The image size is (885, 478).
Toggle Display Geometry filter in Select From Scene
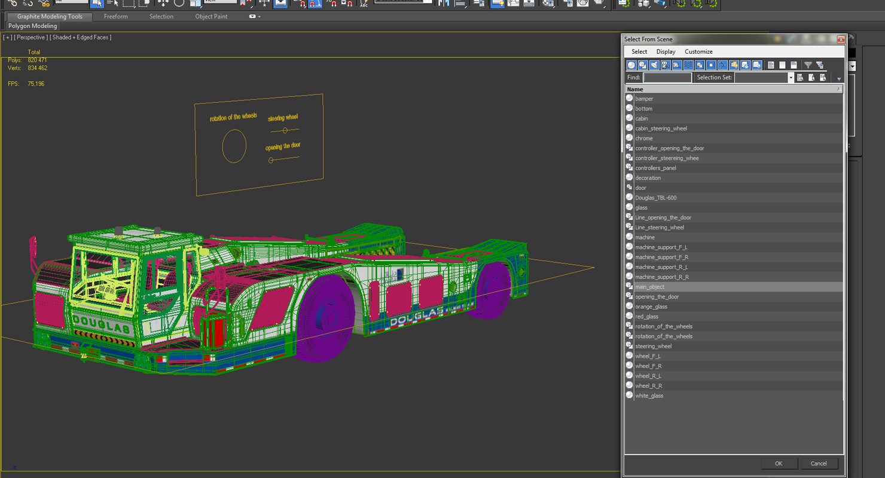[x=631, y=65]
